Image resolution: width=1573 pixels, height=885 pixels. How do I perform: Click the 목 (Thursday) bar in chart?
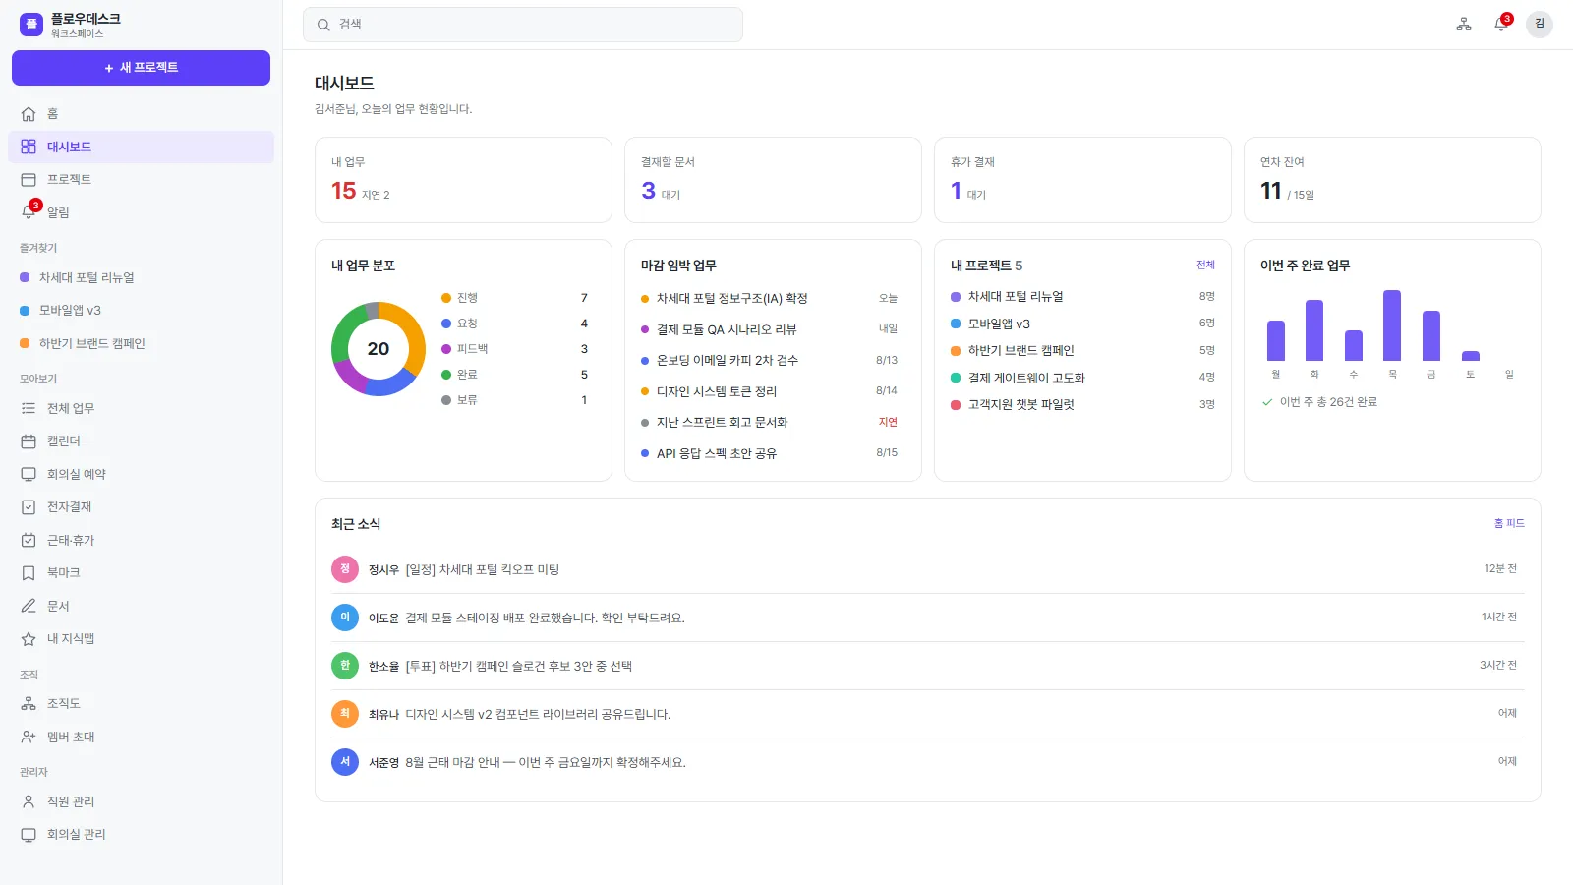click(1392, 325)
